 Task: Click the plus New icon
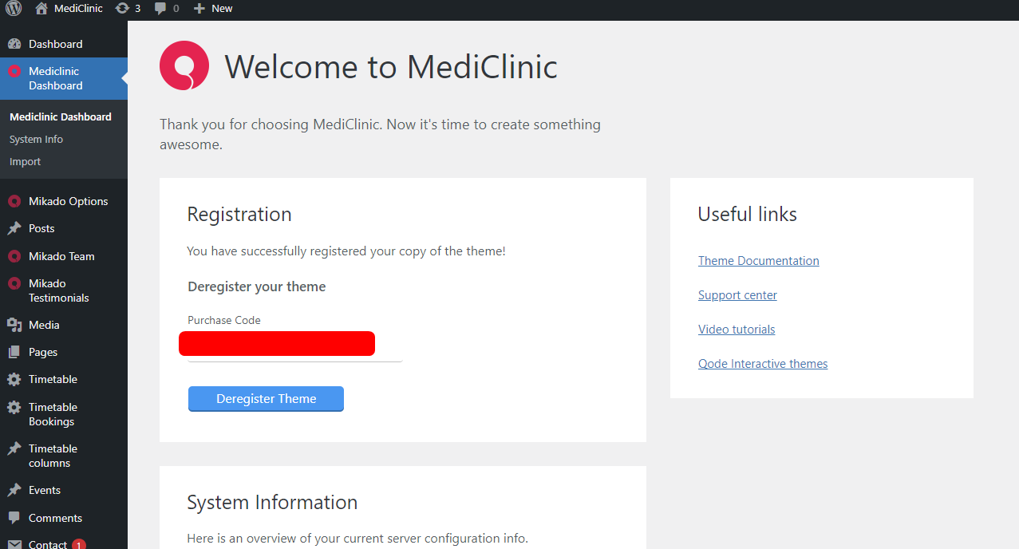tap(199, 9)
